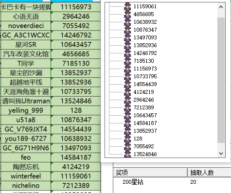Click the avatar icon beside 14246792 in list
Image resolution: width=231 pixels, height=193 pixels.
click(127, 53)
